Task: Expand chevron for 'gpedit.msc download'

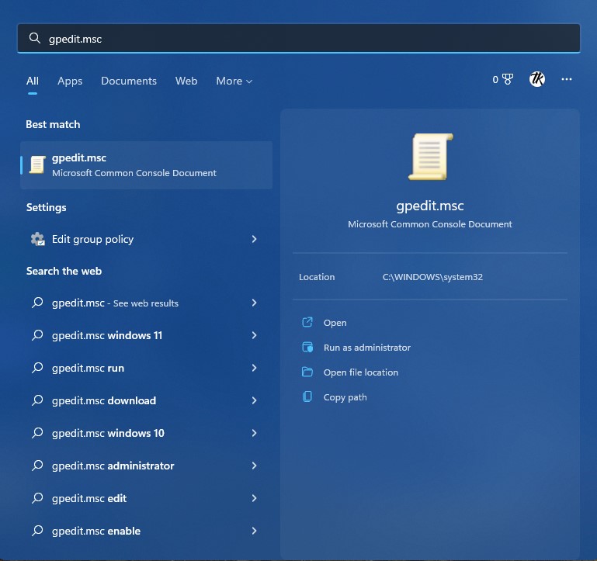Action: click(x=254, y=400)
